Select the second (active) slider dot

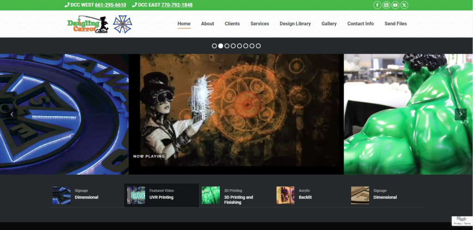[x=220, y=46]
